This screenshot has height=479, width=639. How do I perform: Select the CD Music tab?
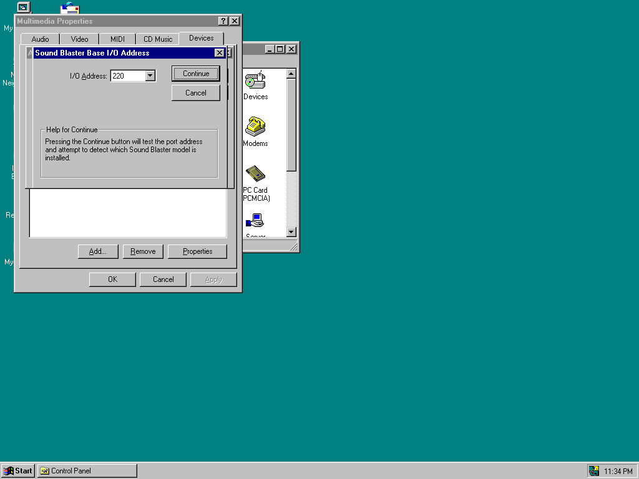[157, 39]
